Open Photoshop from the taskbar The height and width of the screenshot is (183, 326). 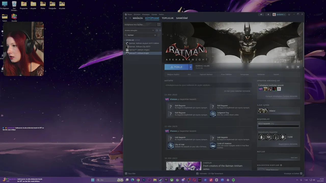144,180
